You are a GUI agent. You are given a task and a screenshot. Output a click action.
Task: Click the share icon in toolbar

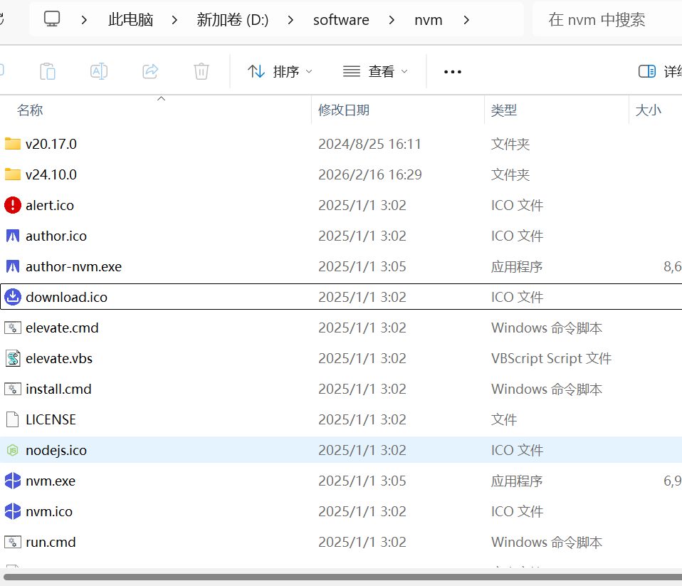click(150, 71)
